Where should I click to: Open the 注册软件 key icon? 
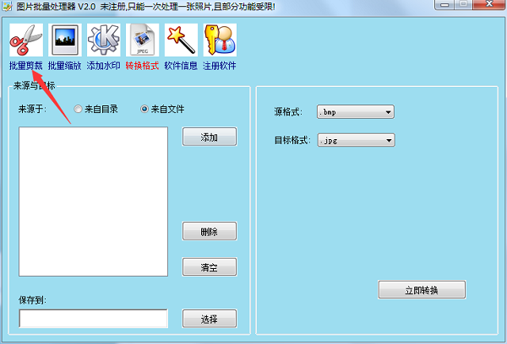pos(220,40)
